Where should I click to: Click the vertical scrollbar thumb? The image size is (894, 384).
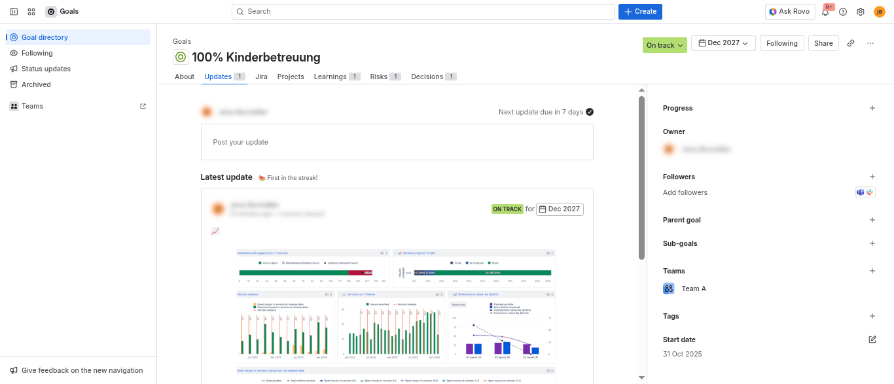point(642,178)
